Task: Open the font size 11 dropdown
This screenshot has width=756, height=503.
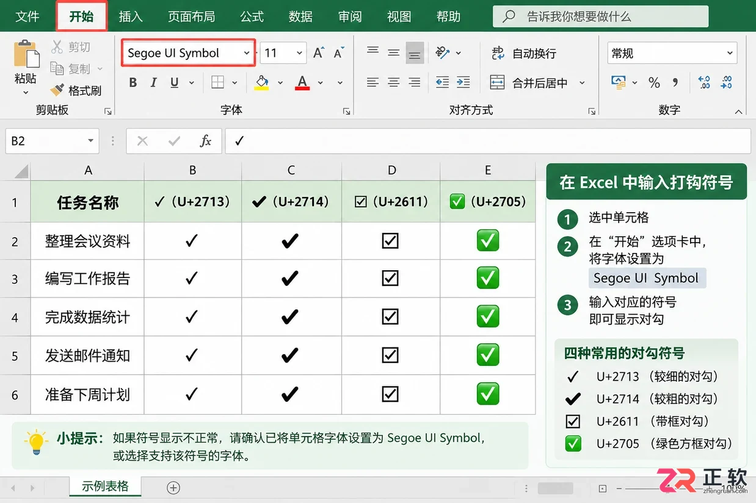Action: coord(300,53)
